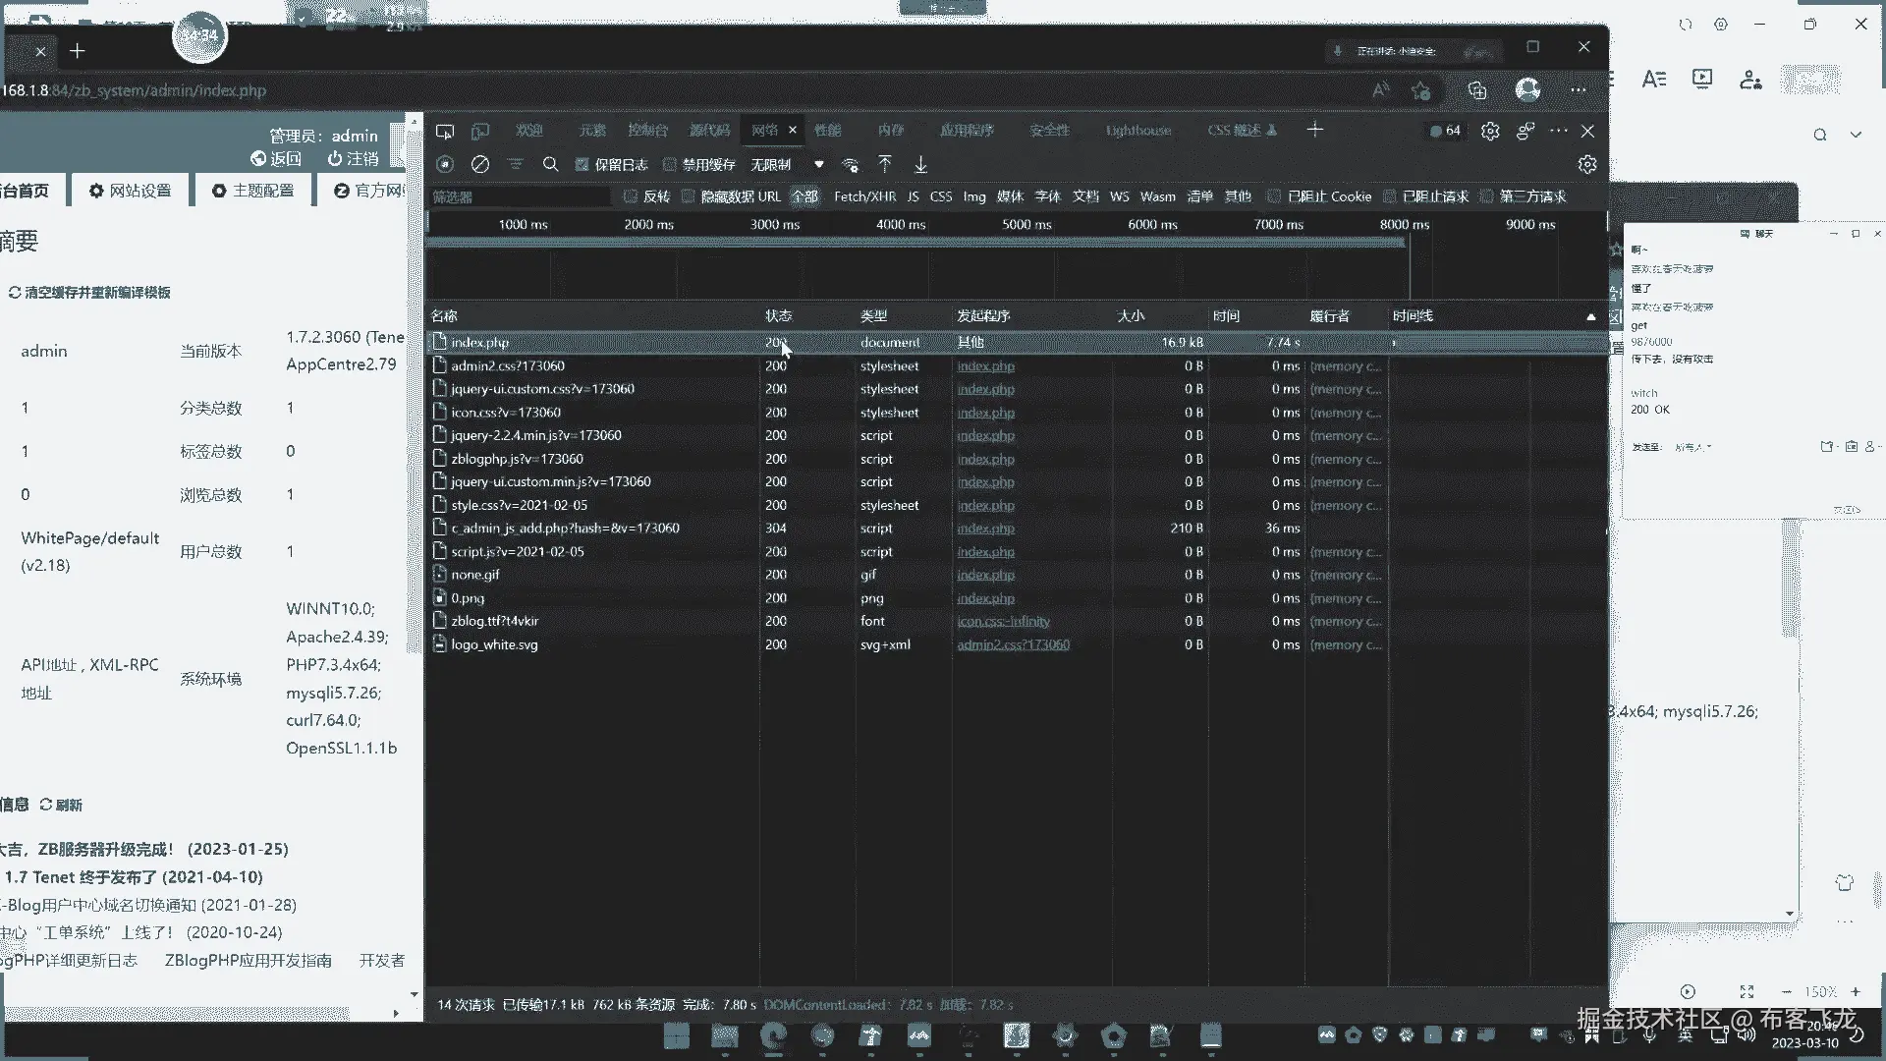Open the network search magnifier
The height and width of the screenshot is (1061, 1886).
(551, 165)
